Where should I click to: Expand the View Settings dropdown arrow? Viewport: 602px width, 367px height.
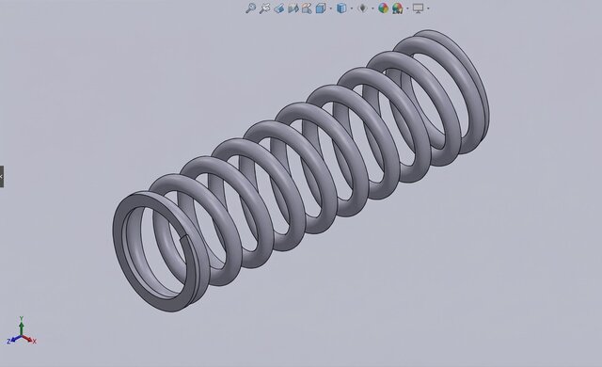pos(428,8)
